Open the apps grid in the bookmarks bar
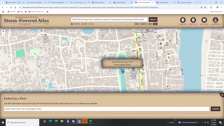224x126 pixels. tap(3, 12)
